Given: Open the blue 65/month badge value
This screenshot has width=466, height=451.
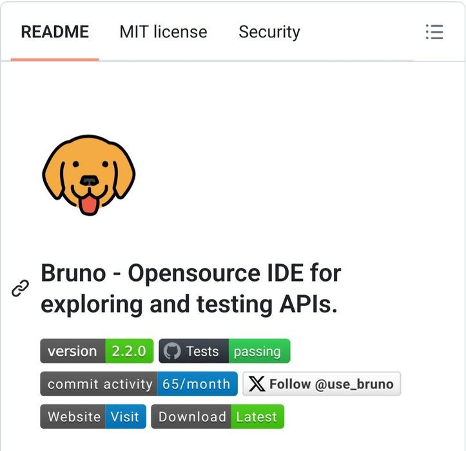Looking at the screenshot, I should [x=197, y=384].
